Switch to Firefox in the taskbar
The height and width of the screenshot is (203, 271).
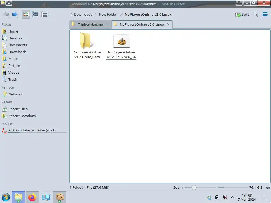pyautogui.click(x=32, y=197)
